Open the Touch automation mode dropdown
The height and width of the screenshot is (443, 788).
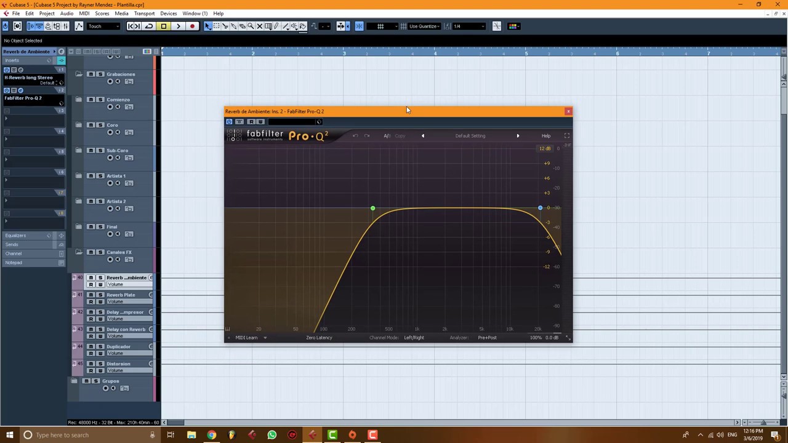point(103,26)
